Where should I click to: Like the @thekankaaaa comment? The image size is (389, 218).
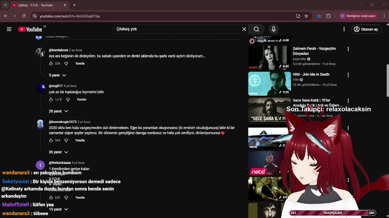[x=51, y=197]
